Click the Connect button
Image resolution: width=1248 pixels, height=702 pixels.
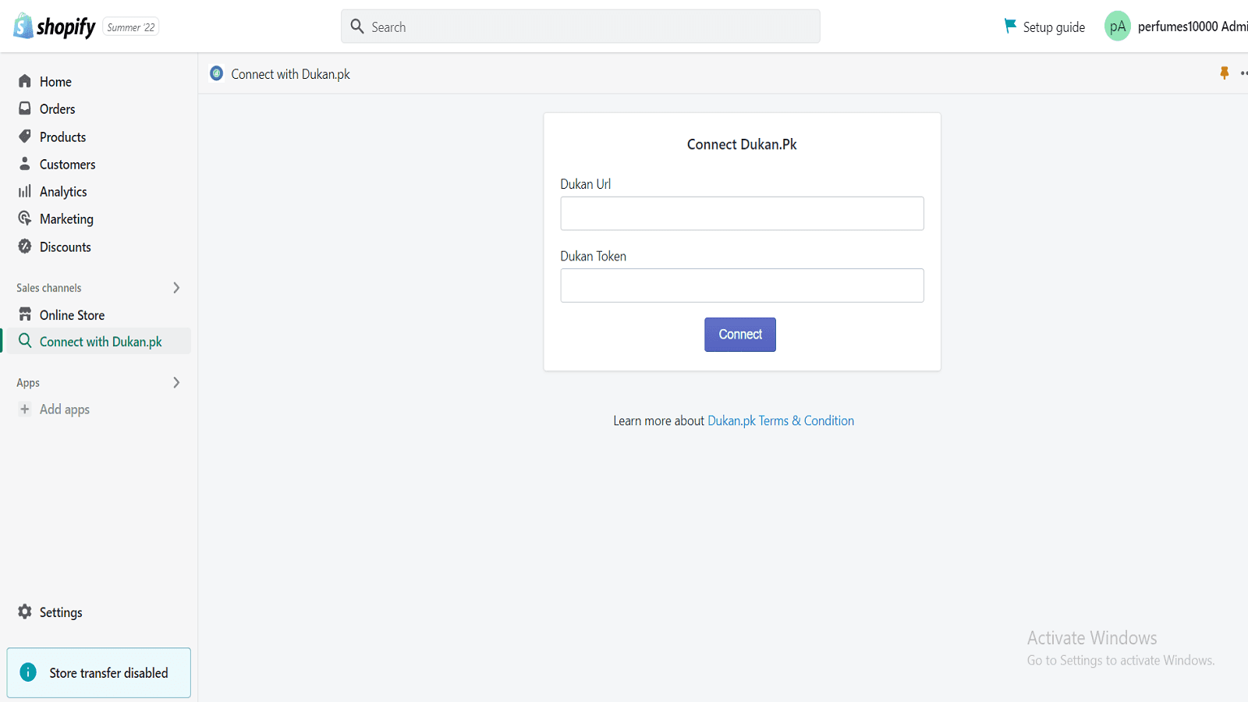tap(739, 334)
